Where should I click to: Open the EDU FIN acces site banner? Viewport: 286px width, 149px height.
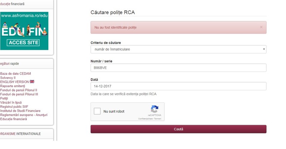(24, 31)
